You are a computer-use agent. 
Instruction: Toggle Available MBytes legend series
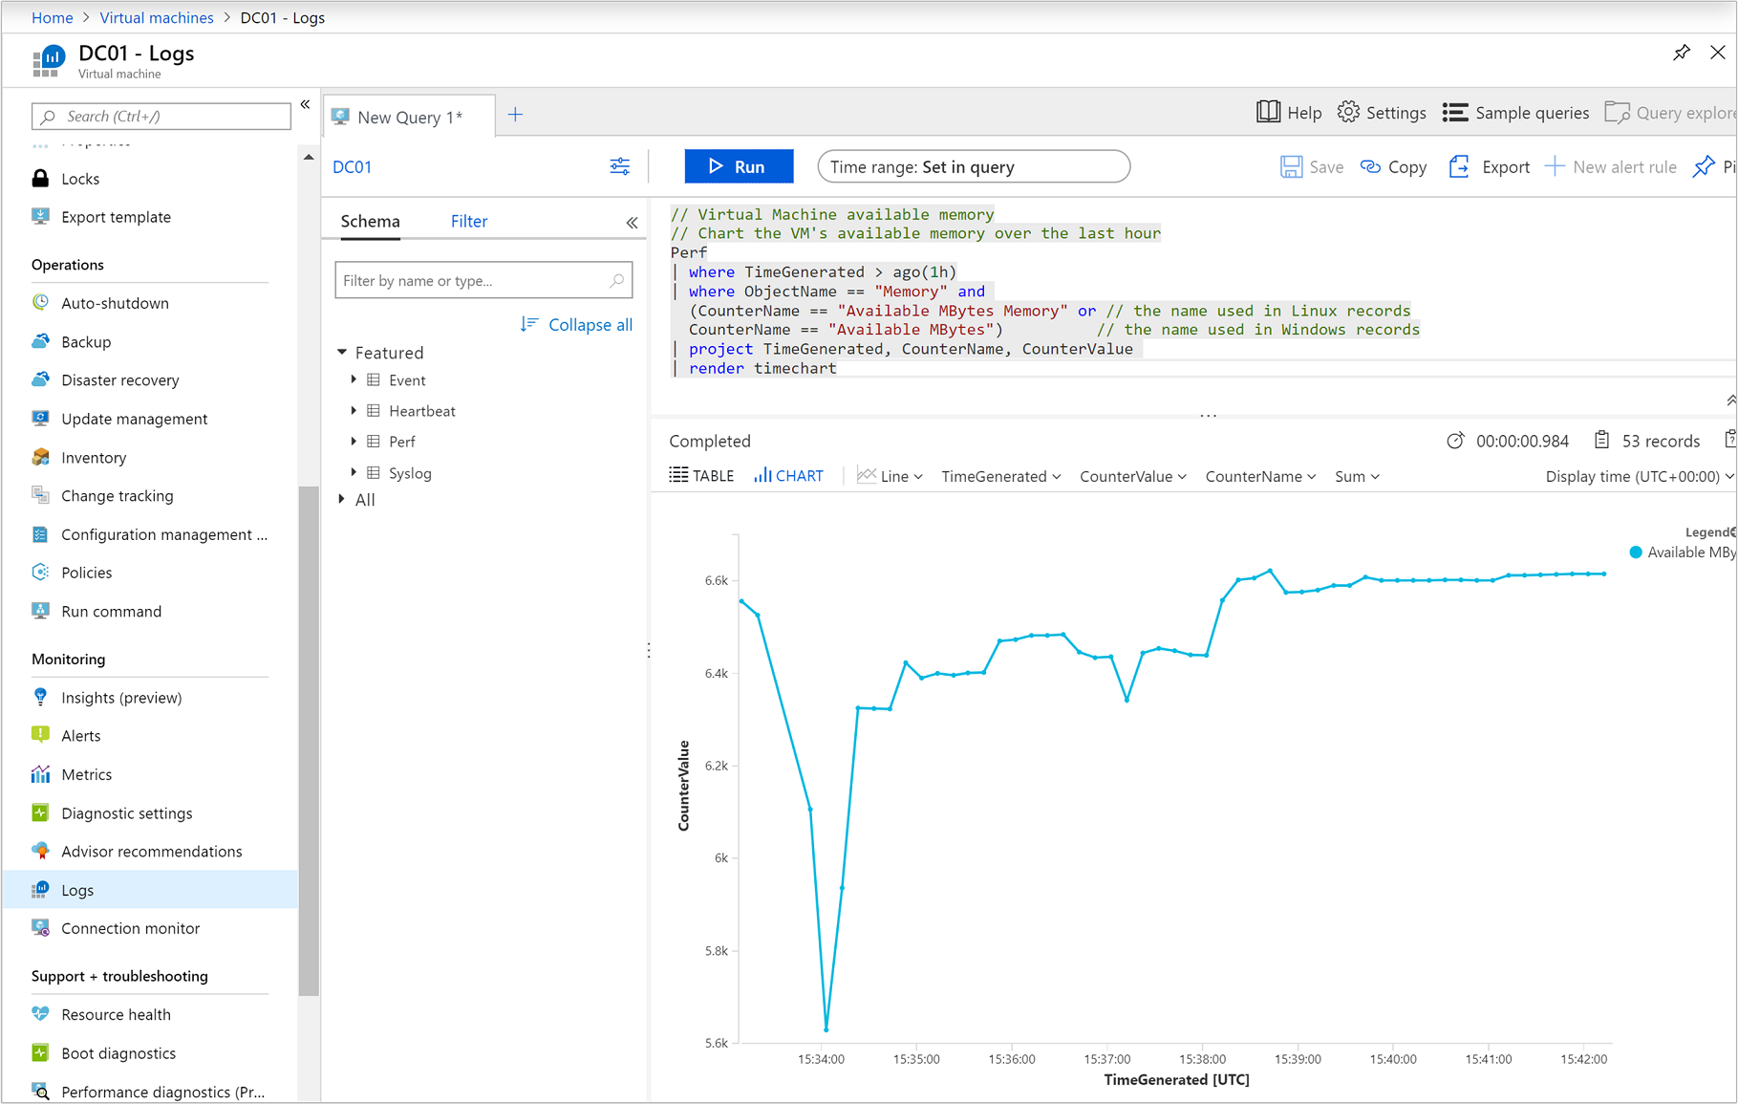coord(1680,552)
